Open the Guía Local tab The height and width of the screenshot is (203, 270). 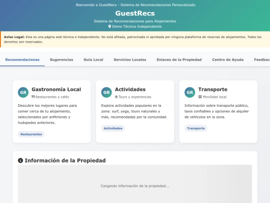pyautogui.click(x=93, y=60)
